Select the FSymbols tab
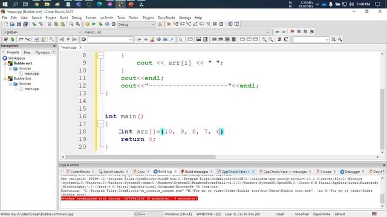387x217 pixels. pyautogui.click(x=42, y=52)
